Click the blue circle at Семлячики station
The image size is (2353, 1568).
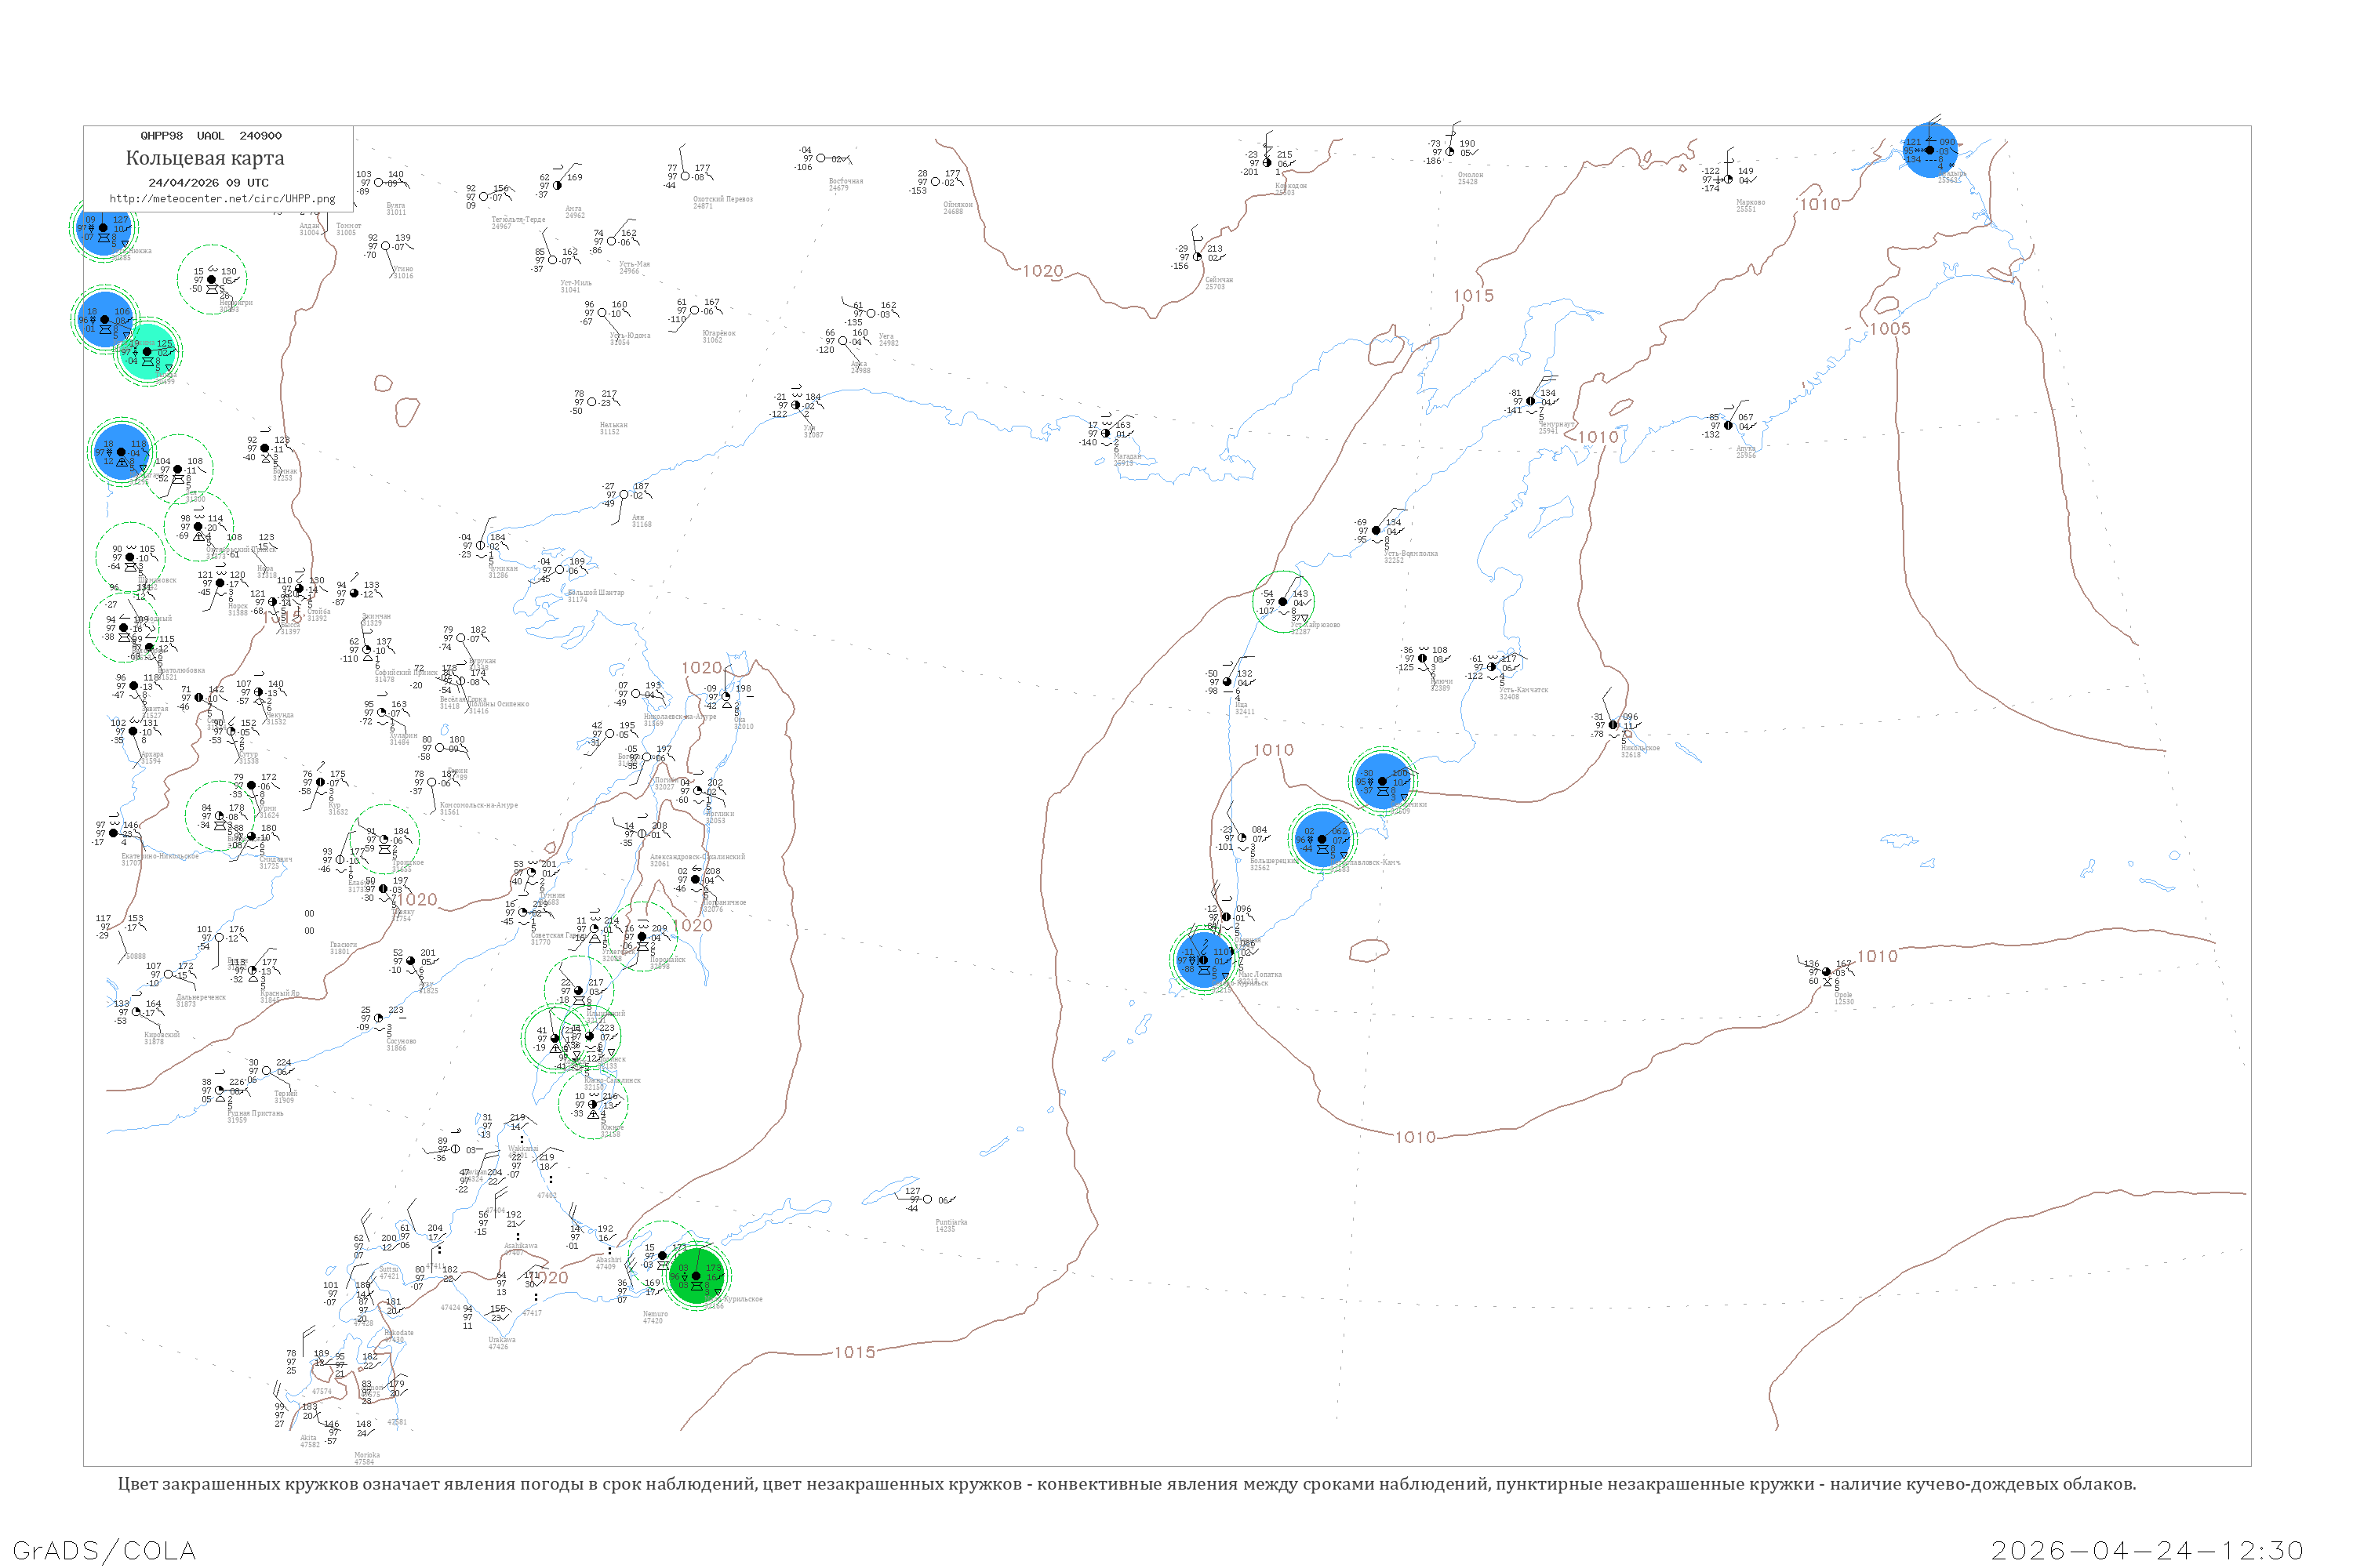tap(1383, 782)
